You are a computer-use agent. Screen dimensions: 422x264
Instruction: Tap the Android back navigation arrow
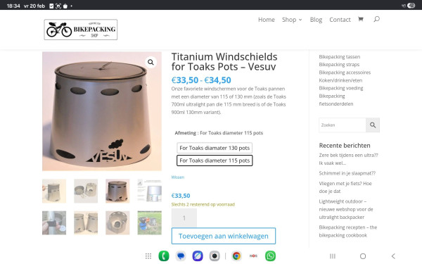pos(393,256)
